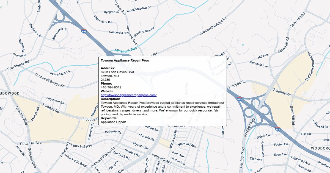
Task: Select the Concordia Dr street label
Action: (x=118, y=32)
